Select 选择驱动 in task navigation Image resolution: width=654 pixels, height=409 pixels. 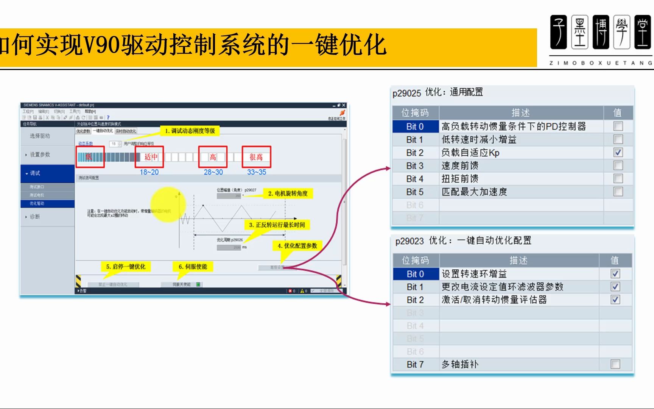point(47,136)
